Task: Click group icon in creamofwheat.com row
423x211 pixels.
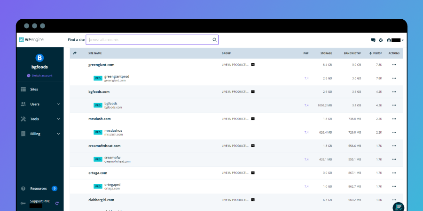Action: click(x=253, y=146)
